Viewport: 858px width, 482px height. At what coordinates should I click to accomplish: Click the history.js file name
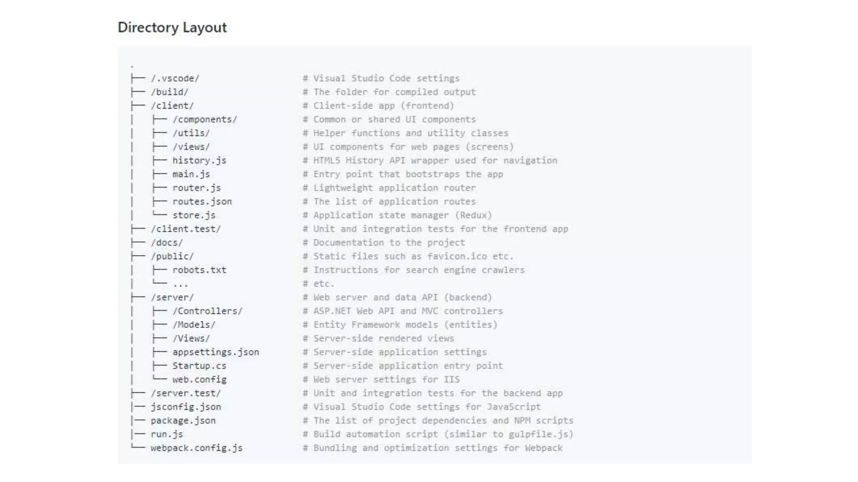(199, 161)
